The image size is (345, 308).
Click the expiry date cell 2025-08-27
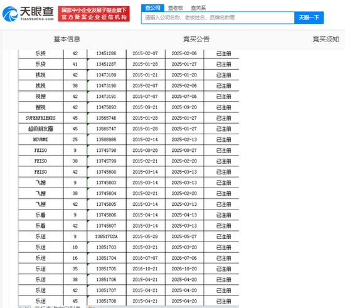point(184,151)
